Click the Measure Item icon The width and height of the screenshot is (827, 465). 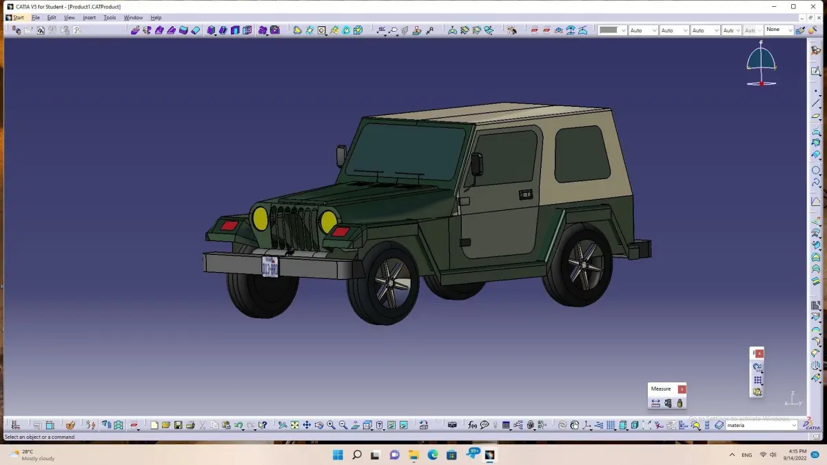pos(668,403)
